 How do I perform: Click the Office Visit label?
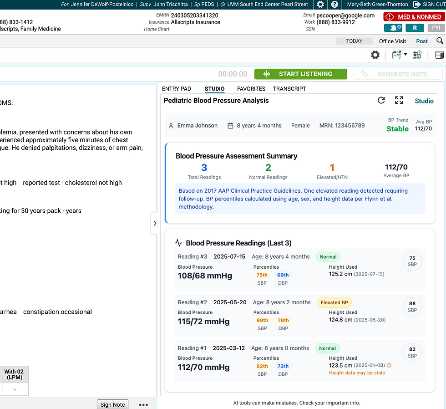pos(392,41)
